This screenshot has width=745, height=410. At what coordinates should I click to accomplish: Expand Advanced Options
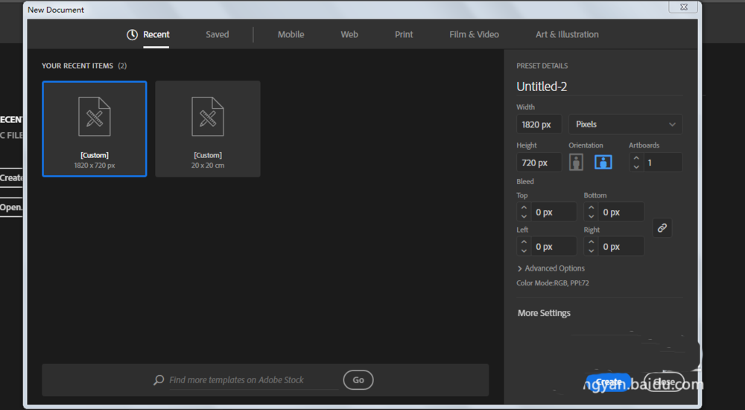(551, 268)
